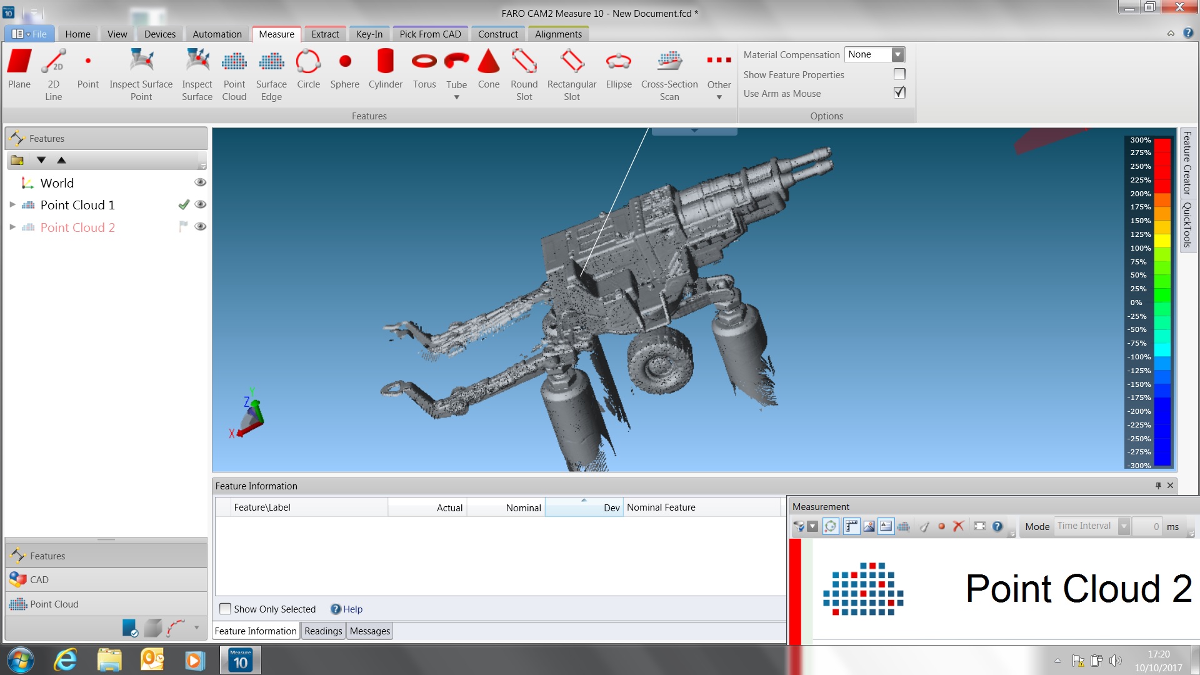The width and height of the screenshot is (1200, 675).
Task: Choose the 2D Line feature tool
Action: pos(54,74)
